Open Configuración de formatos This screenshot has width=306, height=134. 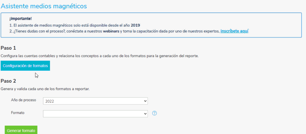[25, 66]
